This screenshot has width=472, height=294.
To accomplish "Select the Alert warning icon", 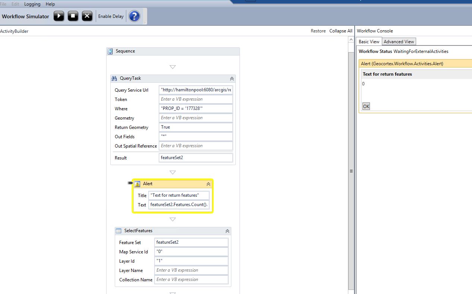I will (x=137, y=184).
